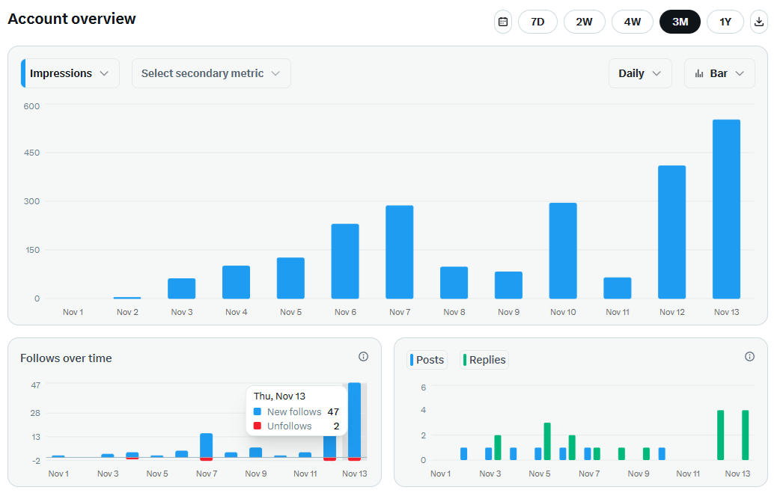Select the 4W time range
This screenshot has width=774, height=493.
tap(633, 22)
